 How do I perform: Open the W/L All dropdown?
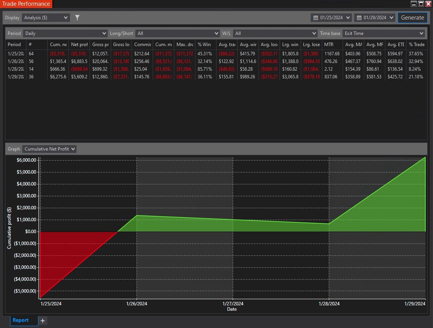275,33
